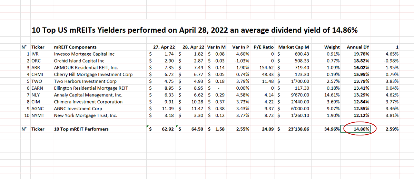Select the 6'000.00 market cap cell
This screenshot has width=414, height=179.
pos(300,109)
